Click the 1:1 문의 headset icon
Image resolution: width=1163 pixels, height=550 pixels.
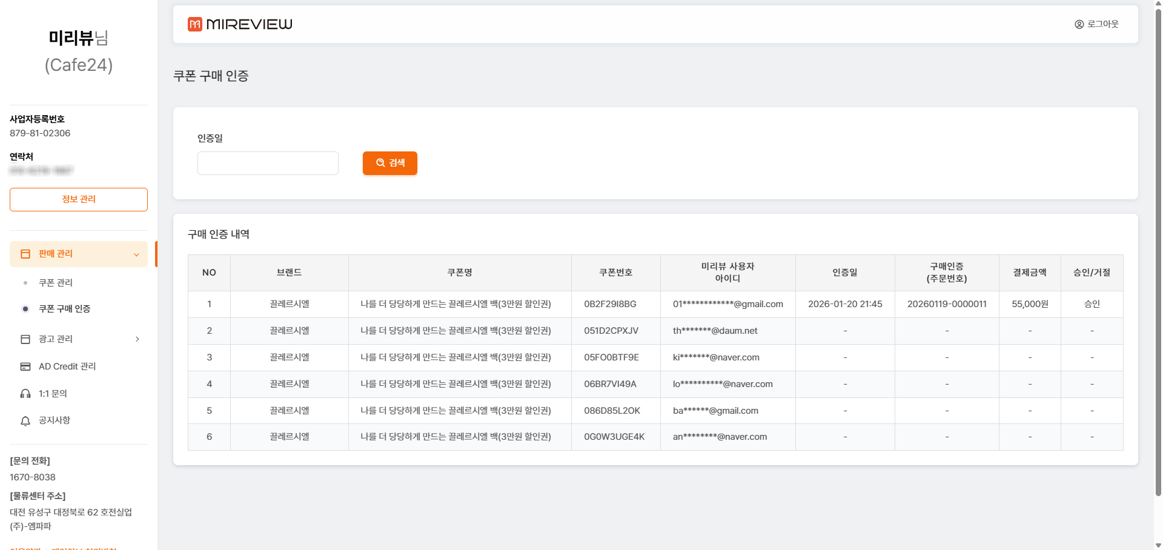[25, 394]
